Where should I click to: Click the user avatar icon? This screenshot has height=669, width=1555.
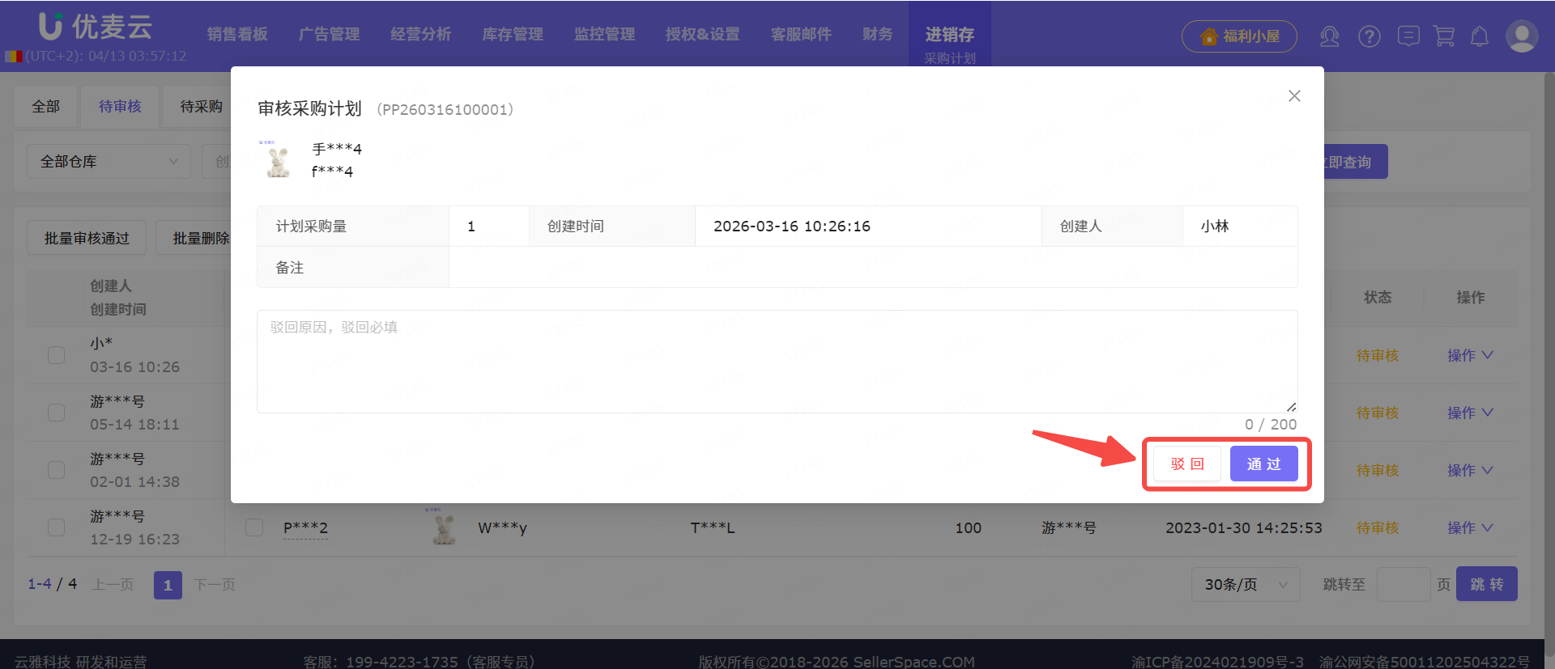(x=1521, y=36)
